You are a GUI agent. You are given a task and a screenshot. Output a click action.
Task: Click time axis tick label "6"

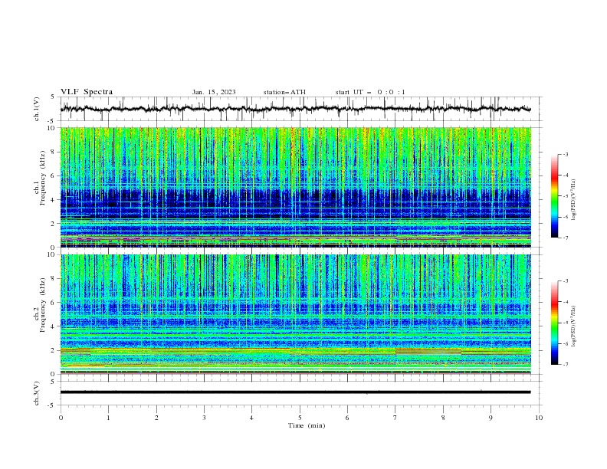(347, 418)
